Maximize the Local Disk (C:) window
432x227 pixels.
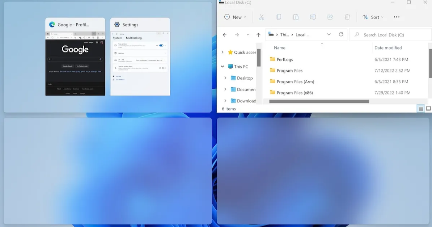click(409, 2)
